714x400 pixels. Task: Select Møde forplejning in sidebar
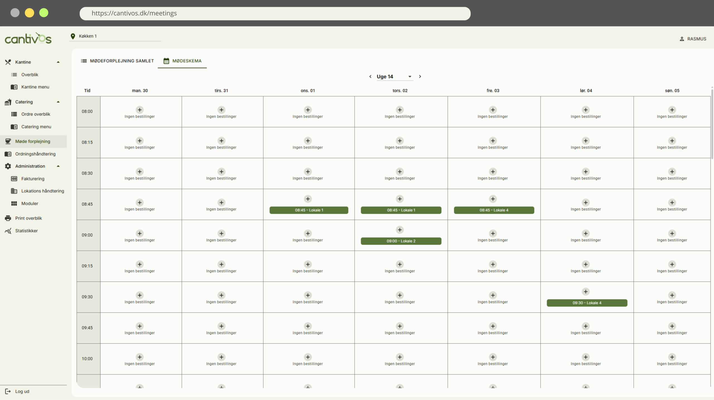(x=33, y=141)
